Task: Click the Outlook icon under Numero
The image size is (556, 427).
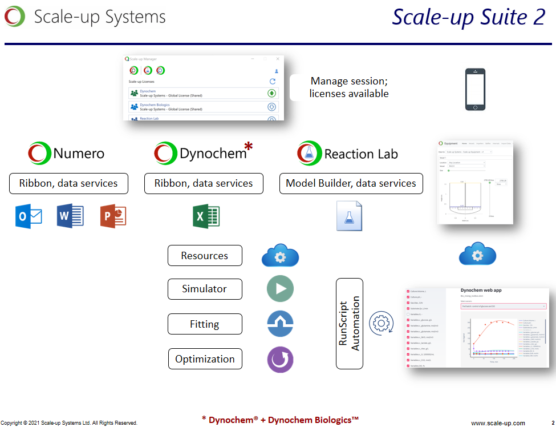Action: click(29, 216)
